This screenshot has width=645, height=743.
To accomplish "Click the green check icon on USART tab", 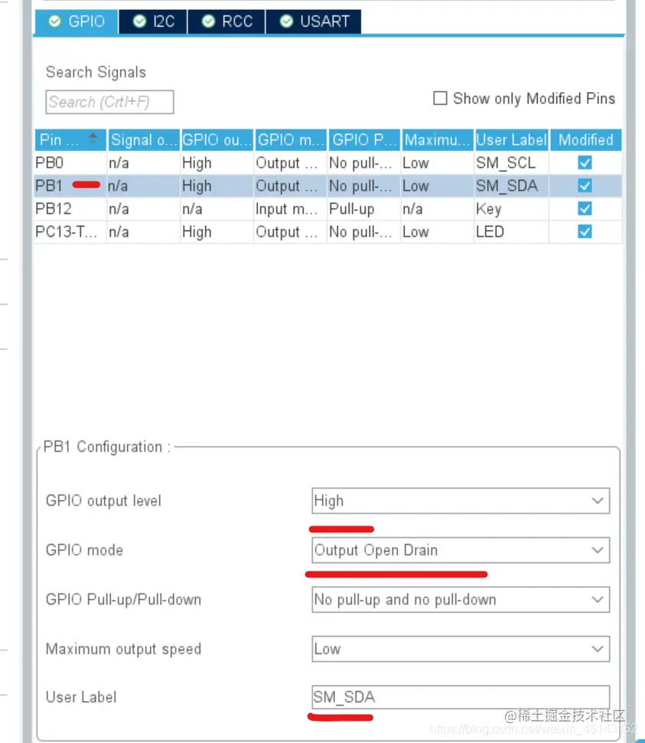I will click(x=286, y=21).
